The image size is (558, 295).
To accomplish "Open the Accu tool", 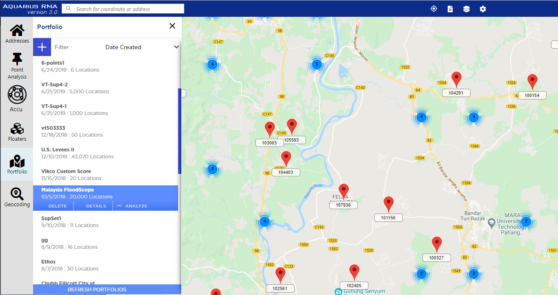I will [17, 99].
